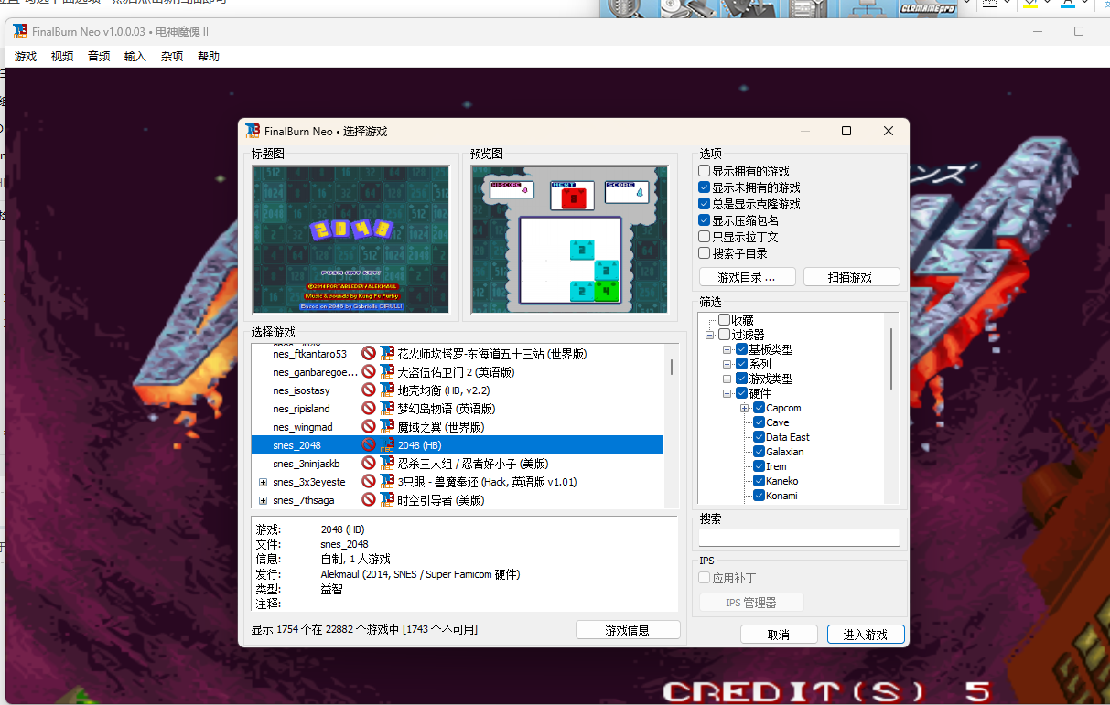Screen dimensions: 1110x705
Task: Check the 收藏 filter checkbox
Action: pos(724,320)
